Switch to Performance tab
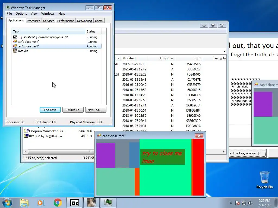The height and width of the screenshot is (208, 278). (x=66, y=21)
